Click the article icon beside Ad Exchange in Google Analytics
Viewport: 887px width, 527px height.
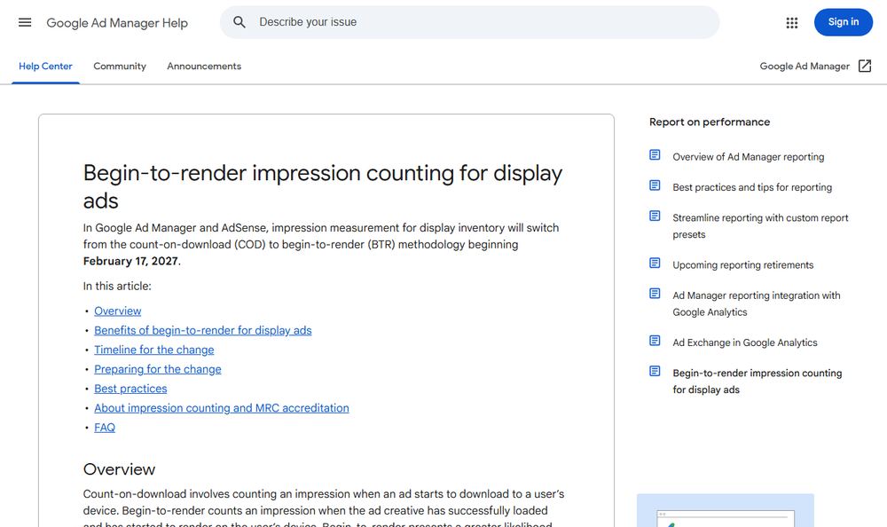pyautogui.click(x=655, y=341)
